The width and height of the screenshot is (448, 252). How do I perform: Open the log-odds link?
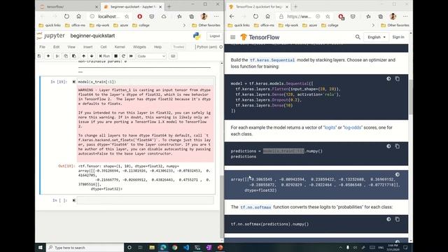tap(353, 127)
